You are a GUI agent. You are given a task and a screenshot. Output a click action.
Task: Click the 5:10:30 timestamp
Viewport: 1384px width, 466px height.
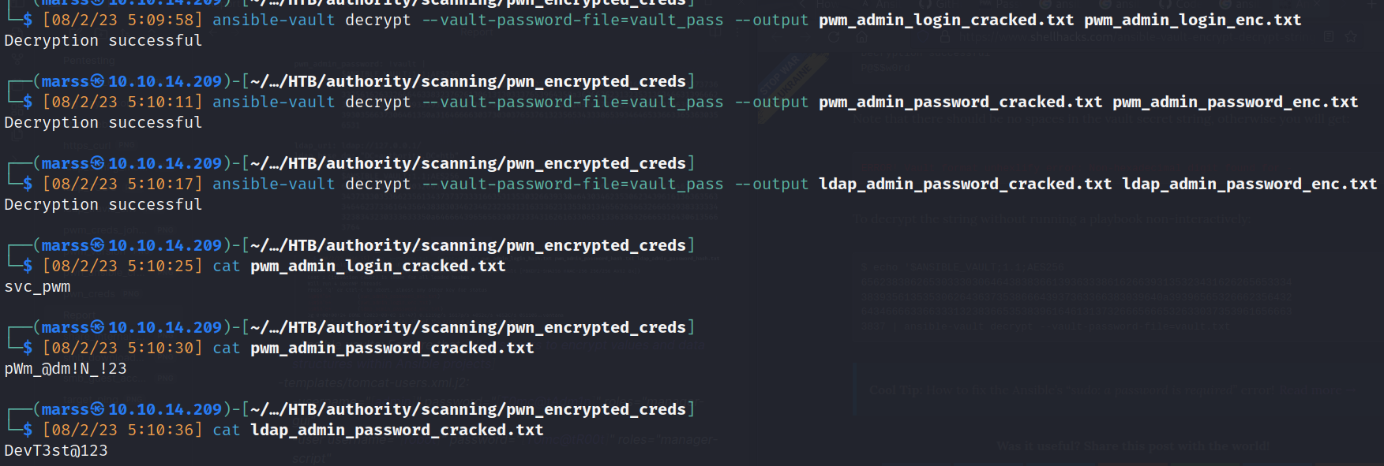(165, 348)
